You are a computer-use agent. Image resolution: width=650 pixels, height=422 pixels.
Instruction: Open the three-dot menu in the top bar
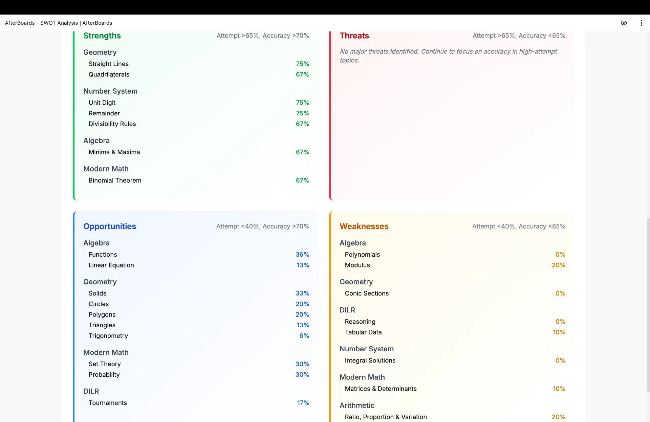[641, 23]
